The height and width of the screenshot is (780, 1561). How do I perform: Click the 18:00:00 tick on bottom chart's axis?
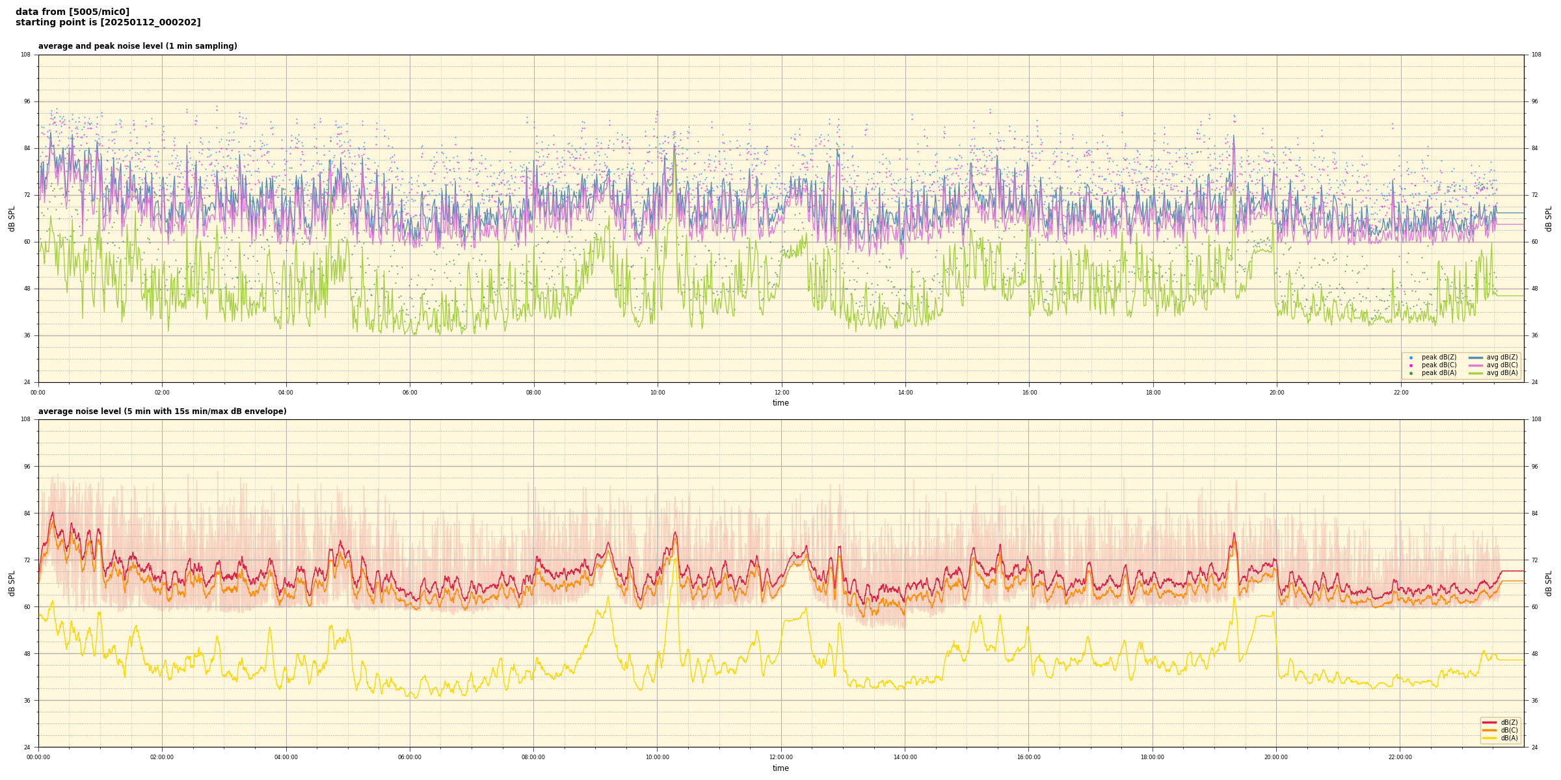pyautogui.click(x=1153, y=757)
